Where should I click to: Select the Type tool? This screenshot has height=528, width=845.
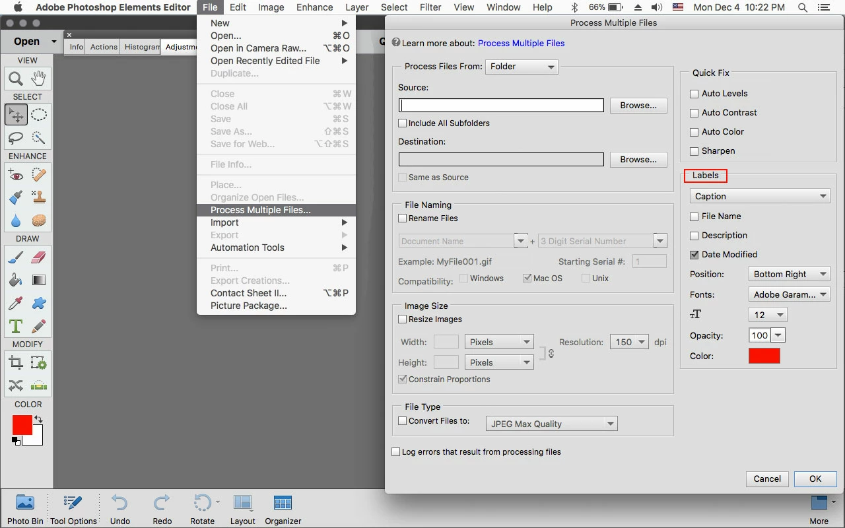(x=16, y=325)
